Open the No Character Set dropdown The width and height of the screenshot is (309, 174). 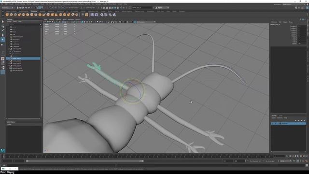click(x=255, y=161)
